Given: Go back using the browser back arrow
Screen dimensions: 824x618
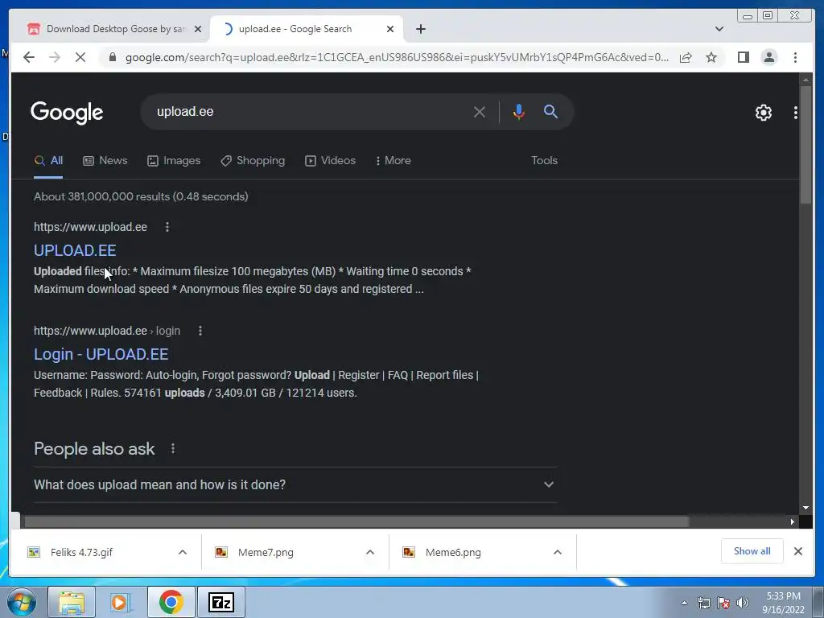Looking at the screenshot, I should click(x=29, y=57).
